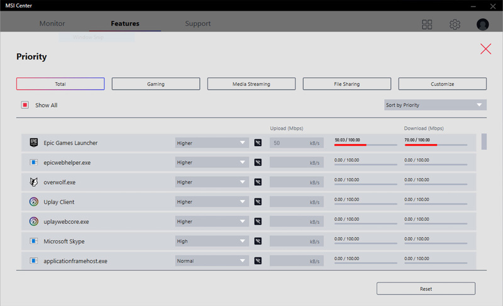Open the apps grid icon in header
The width and height of the screenshot is (503, 306).
(427, 24)
